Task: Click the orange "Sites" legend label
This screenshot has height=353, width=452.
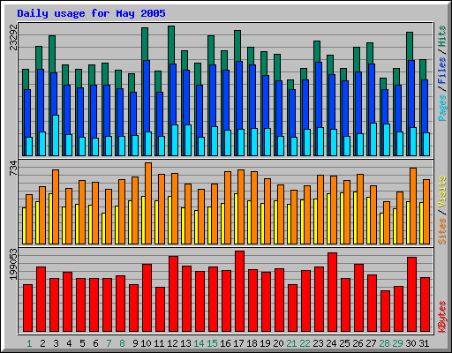Action: 441,231
